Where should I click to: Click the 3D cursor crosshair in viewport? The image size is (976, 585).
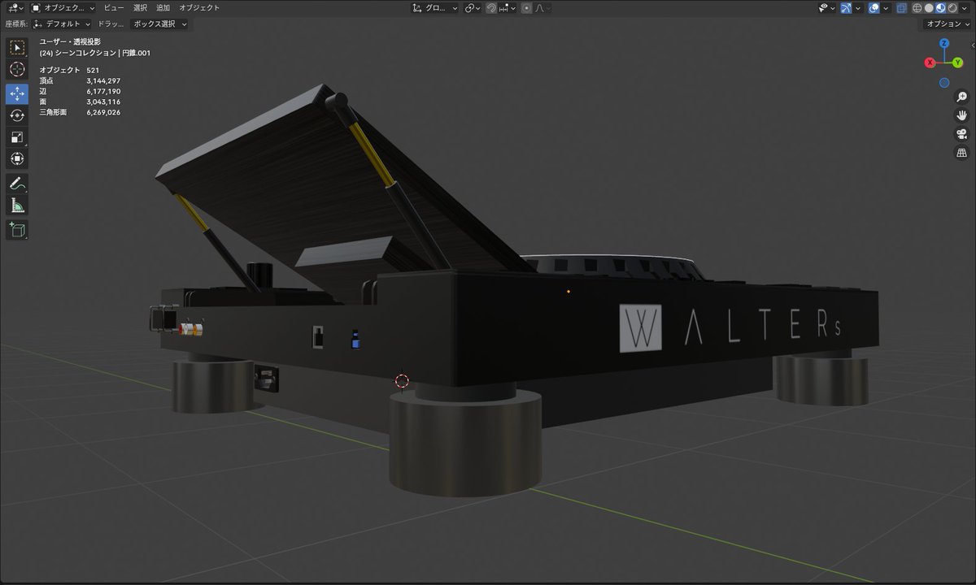401,380
